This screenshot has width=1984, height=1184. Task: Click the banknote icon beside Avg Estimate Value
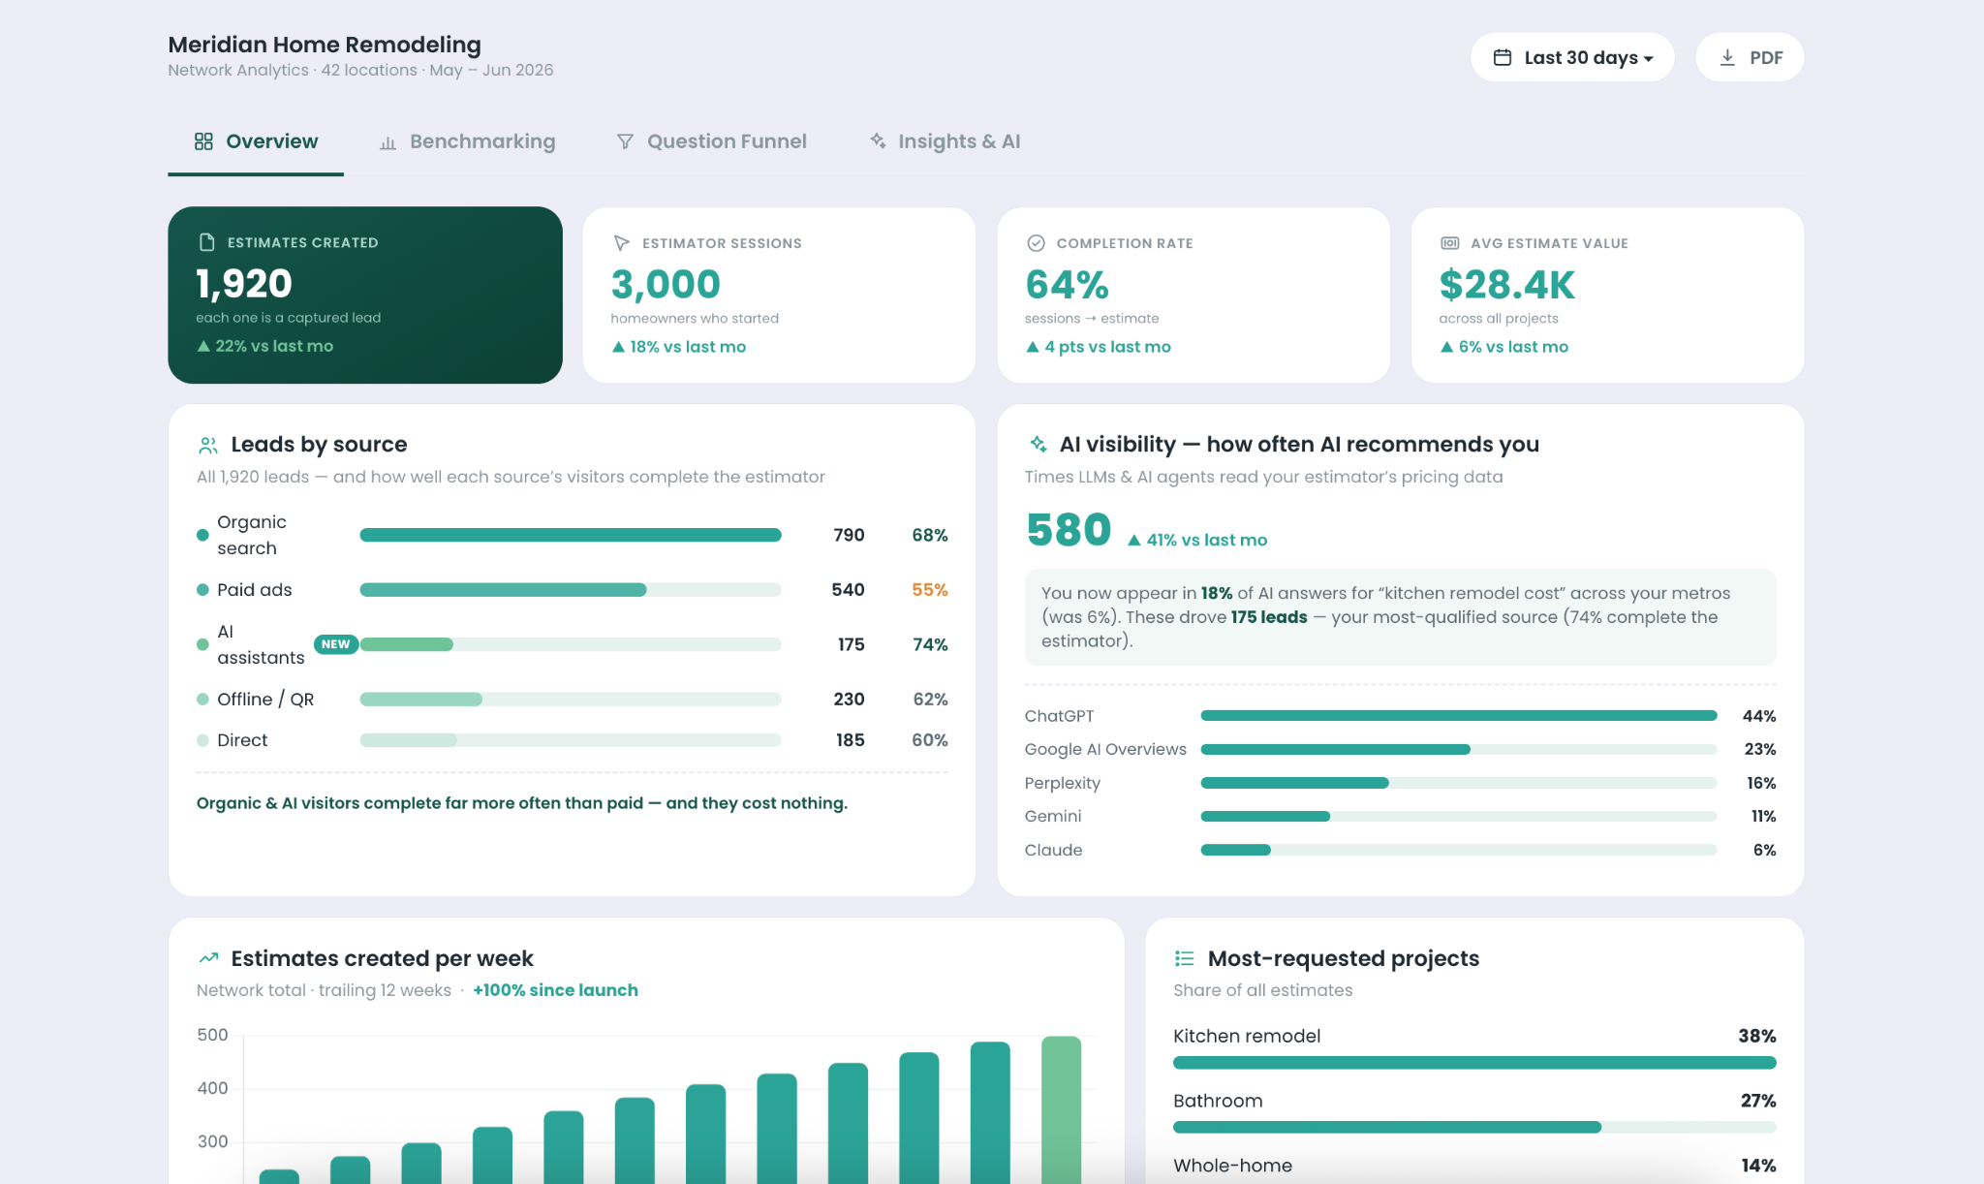click(x=1450, y=243)
